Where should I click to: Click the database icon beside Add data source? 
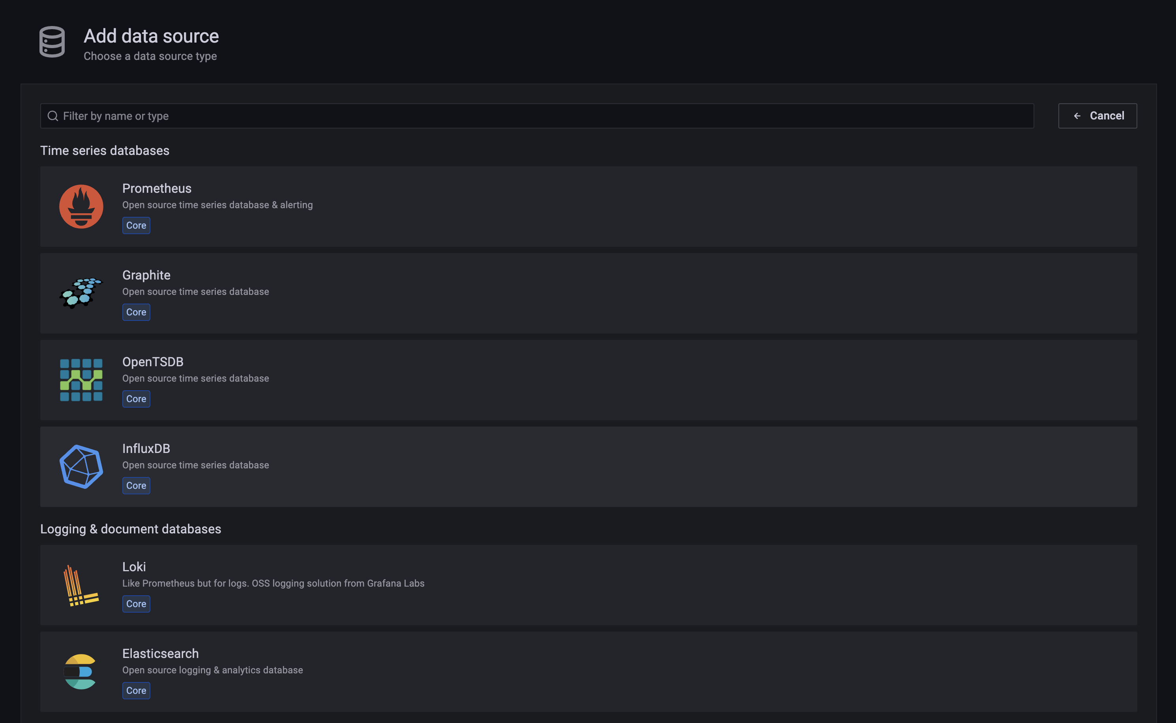point(51,43)
